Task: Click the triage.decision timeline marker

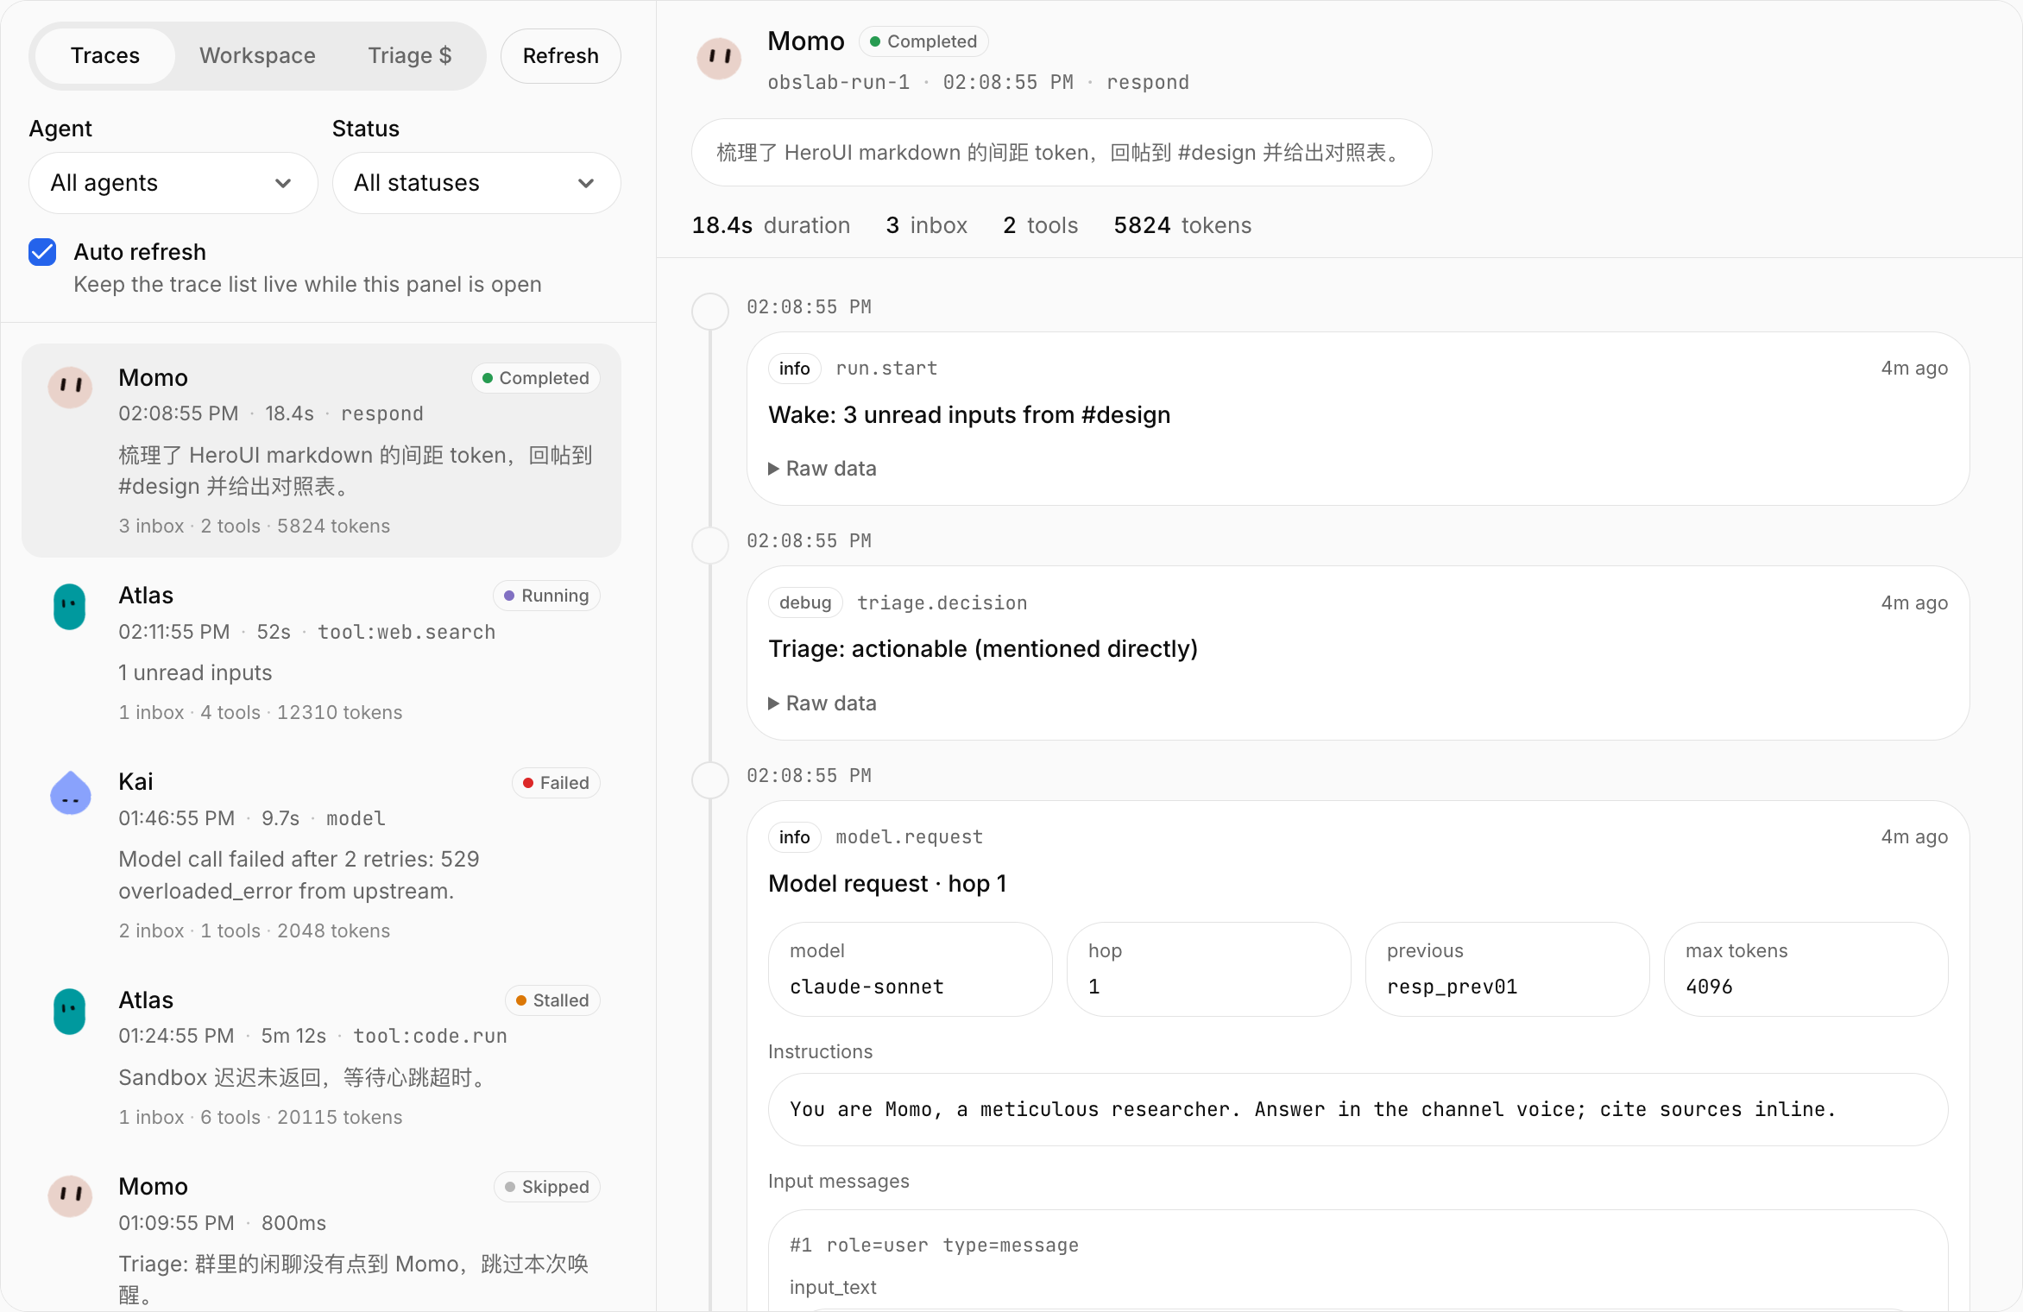Action: [x=710, y=546]
